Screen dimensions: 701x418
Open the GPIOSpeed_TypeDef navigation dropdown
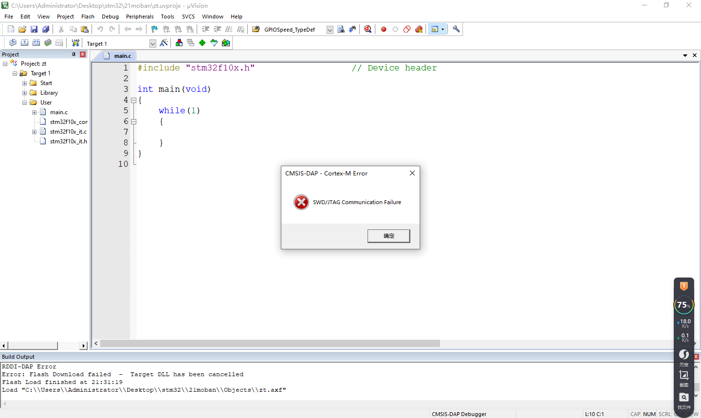click(330, 29)
